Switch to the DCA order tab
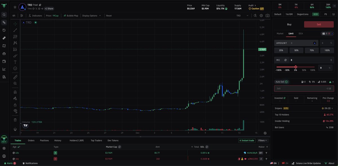The width and height of the screenshot is (338, 166). pos(301,34)
